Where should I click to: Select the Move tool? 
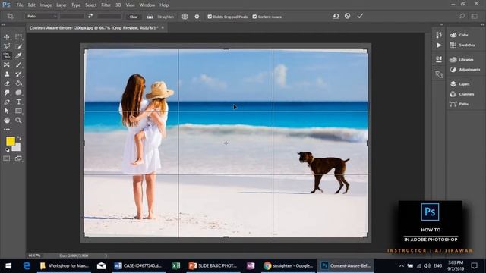pyautogui.click(x=7, y=37)
